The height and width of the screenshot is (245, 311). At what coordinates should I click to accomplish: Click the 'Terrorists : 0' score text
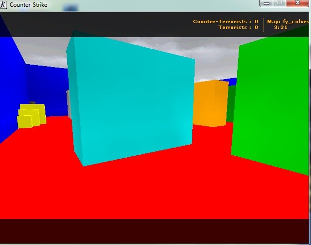(x=238, y=27)
